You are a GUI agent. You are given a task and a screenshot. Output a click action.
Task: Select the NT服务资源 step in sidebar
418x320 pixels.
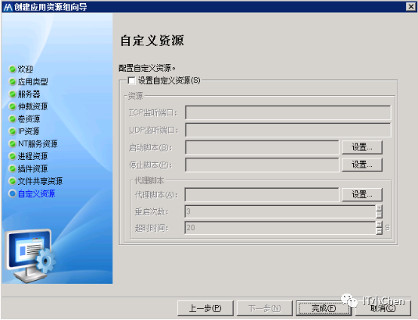[38, 143]
